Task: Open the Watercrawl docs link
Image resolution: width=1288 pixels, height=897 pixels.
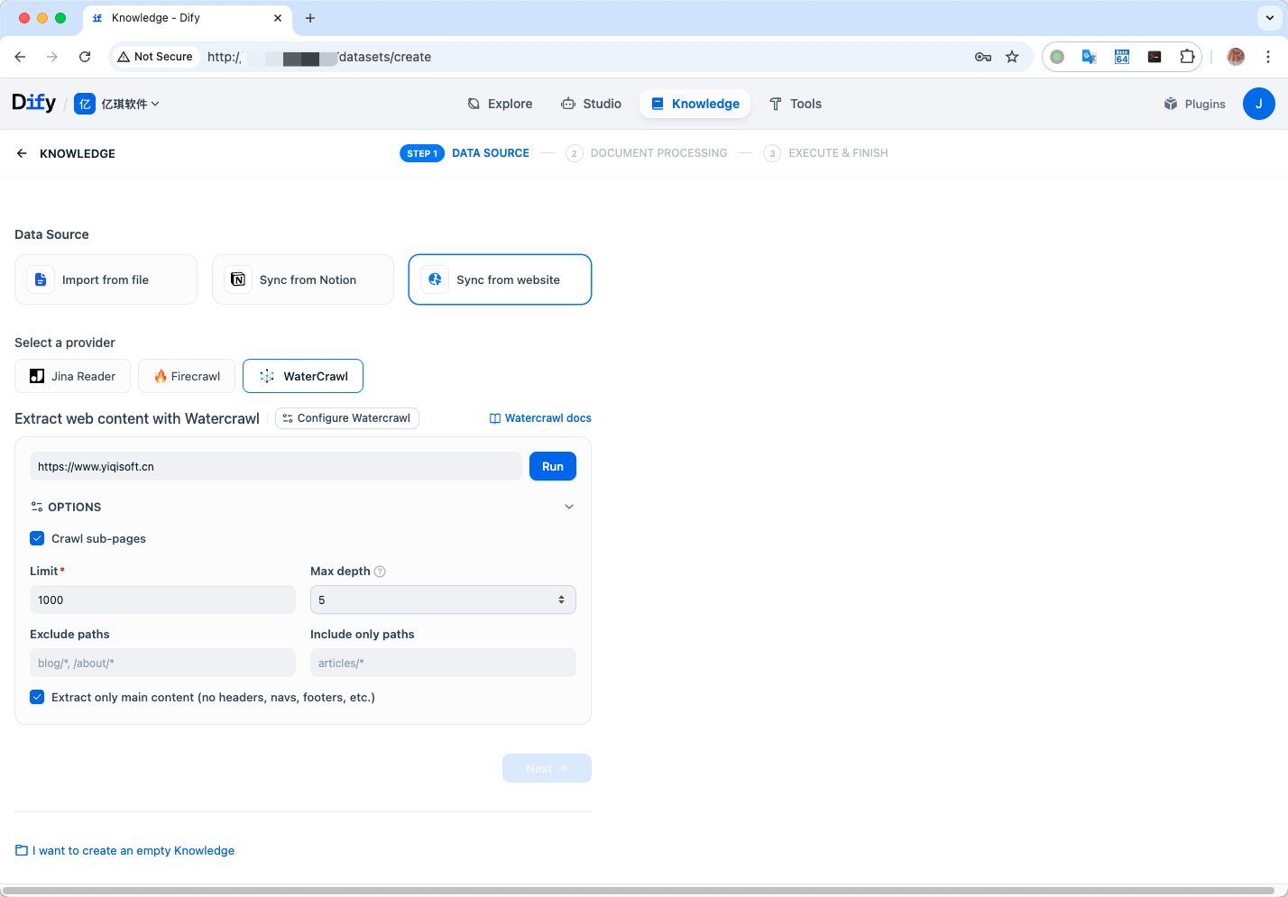Action: click(540, 418)
